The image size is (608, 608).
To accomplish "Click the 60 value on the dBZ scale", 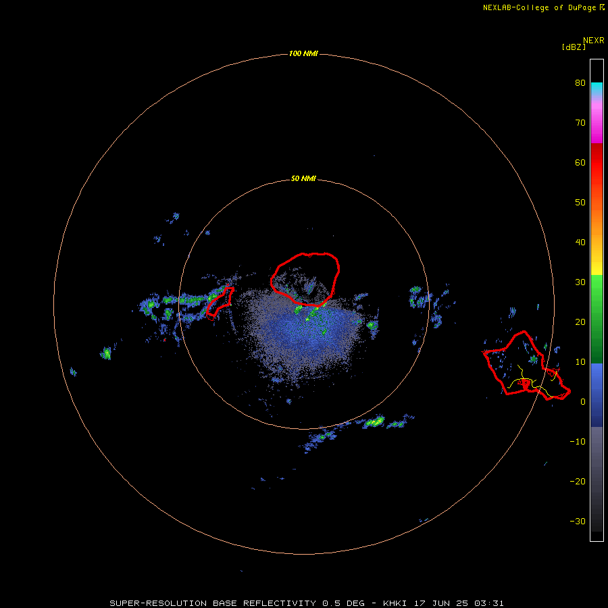I will point(580,162).
